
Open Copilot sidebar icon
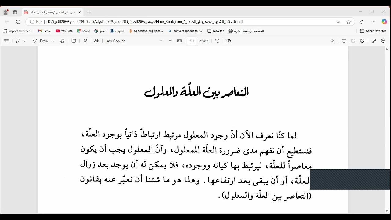(384, 22)
